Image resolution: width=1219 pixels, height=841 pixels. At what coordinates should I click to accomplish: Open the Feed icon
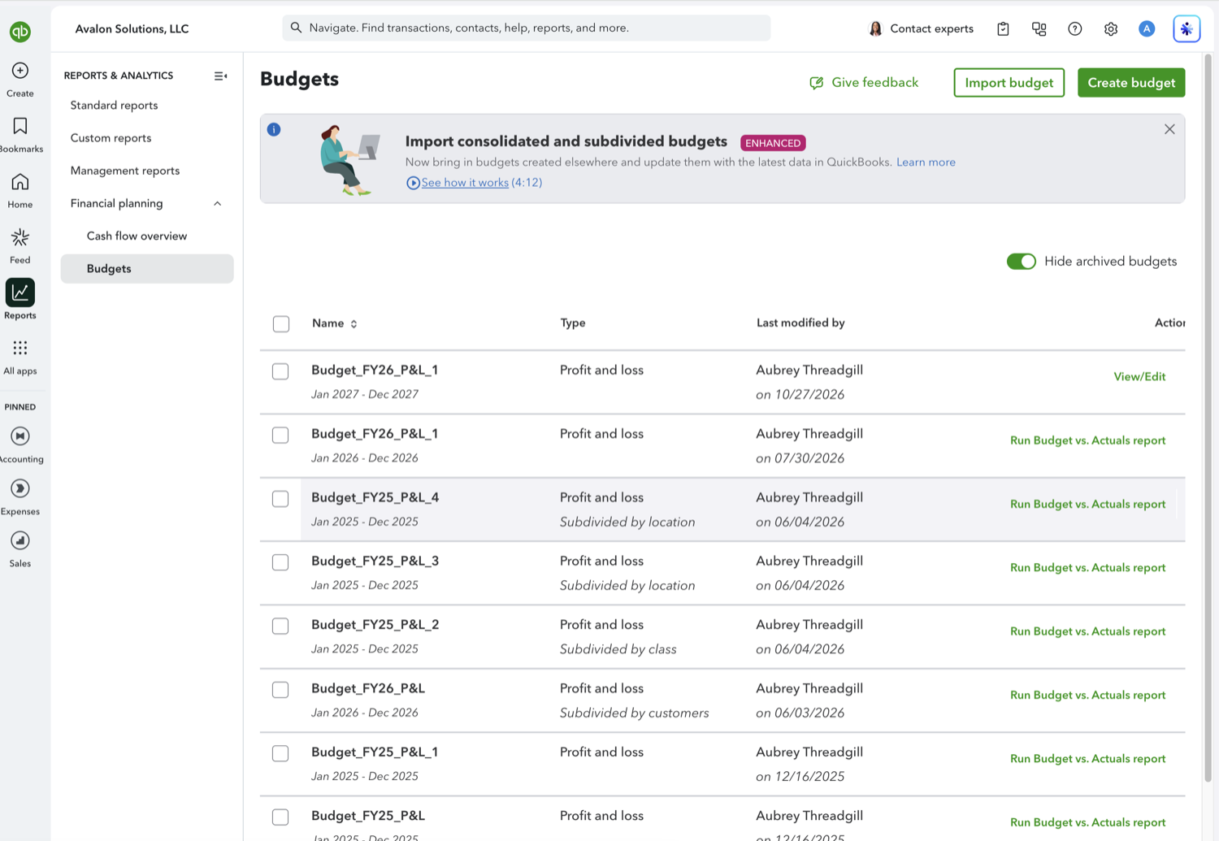click(x=20, y=237)
